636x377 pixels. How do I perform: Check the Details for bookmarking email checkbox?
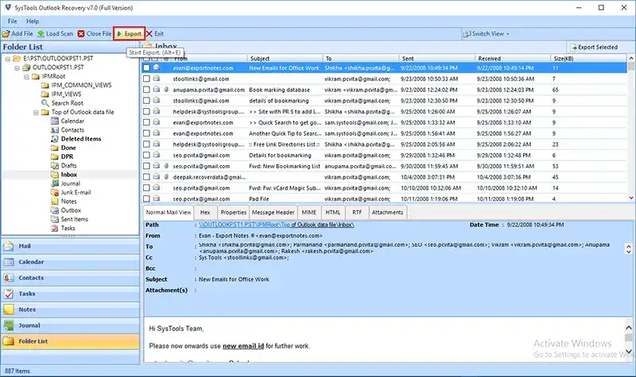point(146,155)
